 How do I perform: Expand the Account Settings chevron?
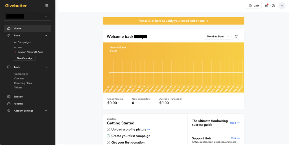click(x=46, y=111)
